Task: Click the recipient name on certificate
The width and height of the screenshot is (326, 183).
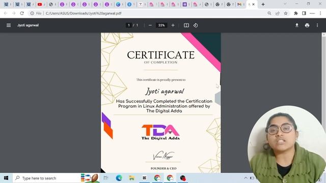Action: point(165,91)
